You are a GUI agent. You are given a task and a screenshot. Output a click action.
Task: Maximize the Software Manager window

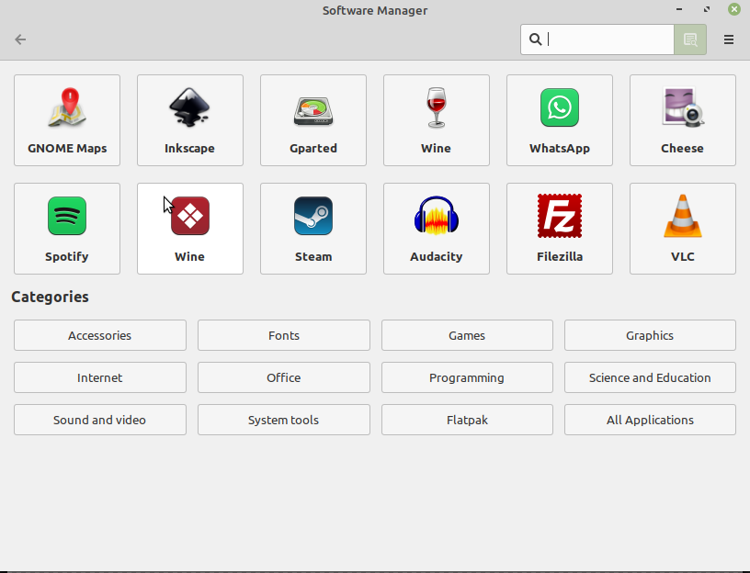coord(707,9)
